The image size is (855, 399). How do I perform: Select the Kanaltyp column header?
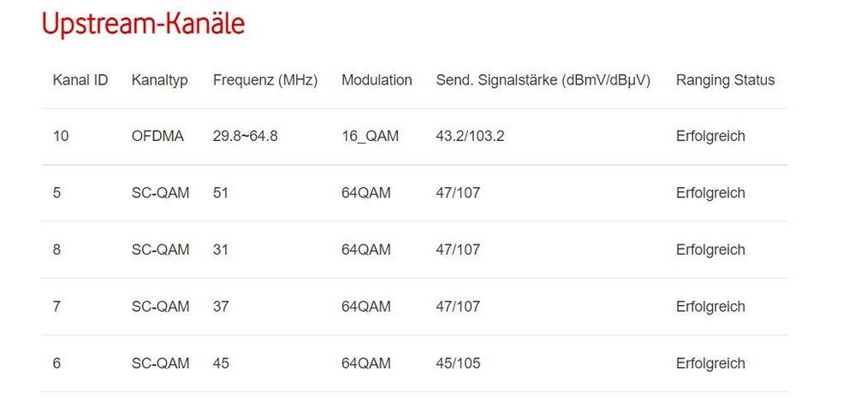160,80
